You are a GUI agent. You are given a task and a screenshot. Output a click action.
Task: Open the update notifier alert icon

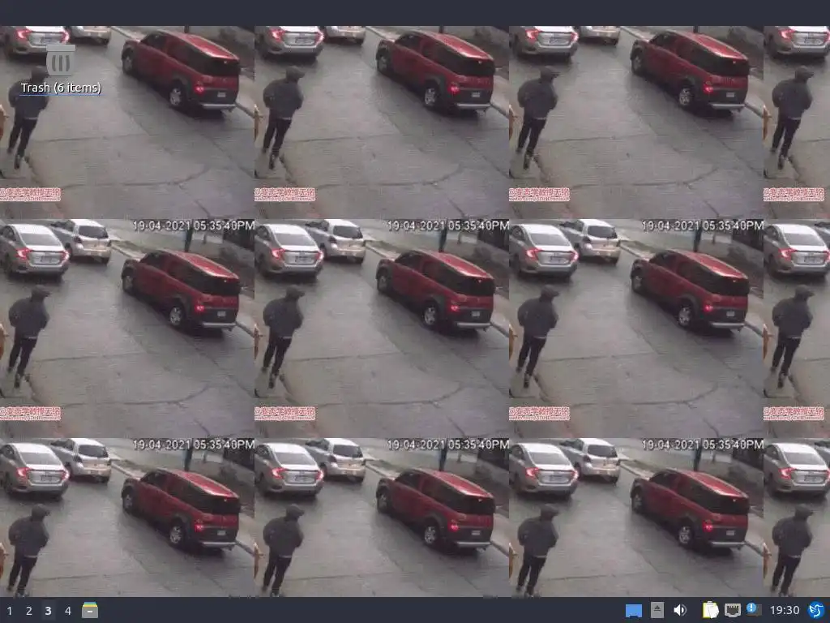click(754, 609)
